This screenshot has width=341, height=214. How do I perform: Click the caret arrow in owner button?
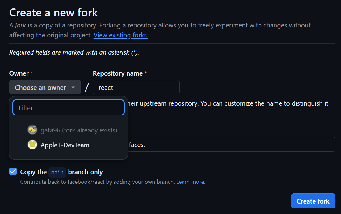pos(73,88)
